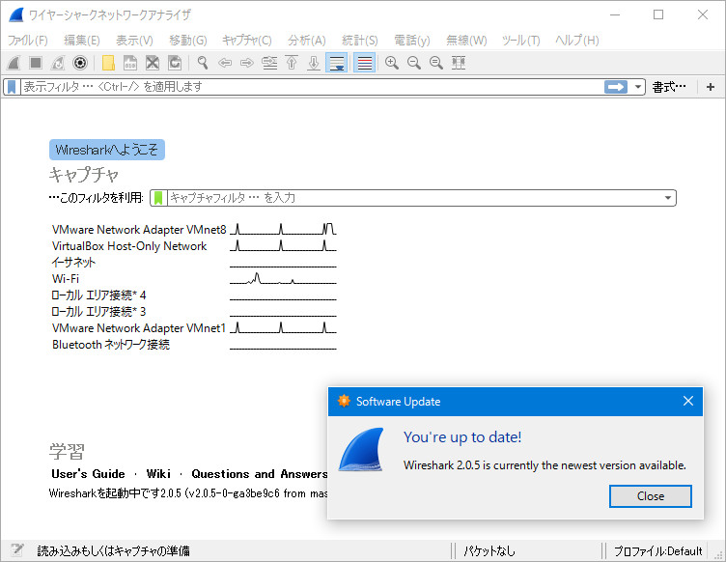Click Close in Software Update dialog
This screenshot has width=726, height=562.
click(x=650, y=496)
